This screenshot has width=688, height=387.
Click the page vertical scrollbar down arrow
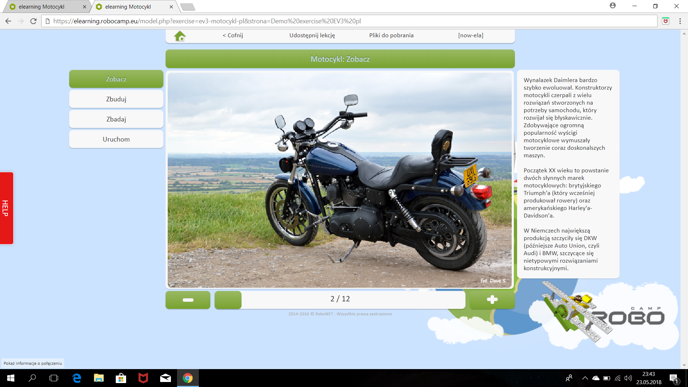tap(684, 365)
